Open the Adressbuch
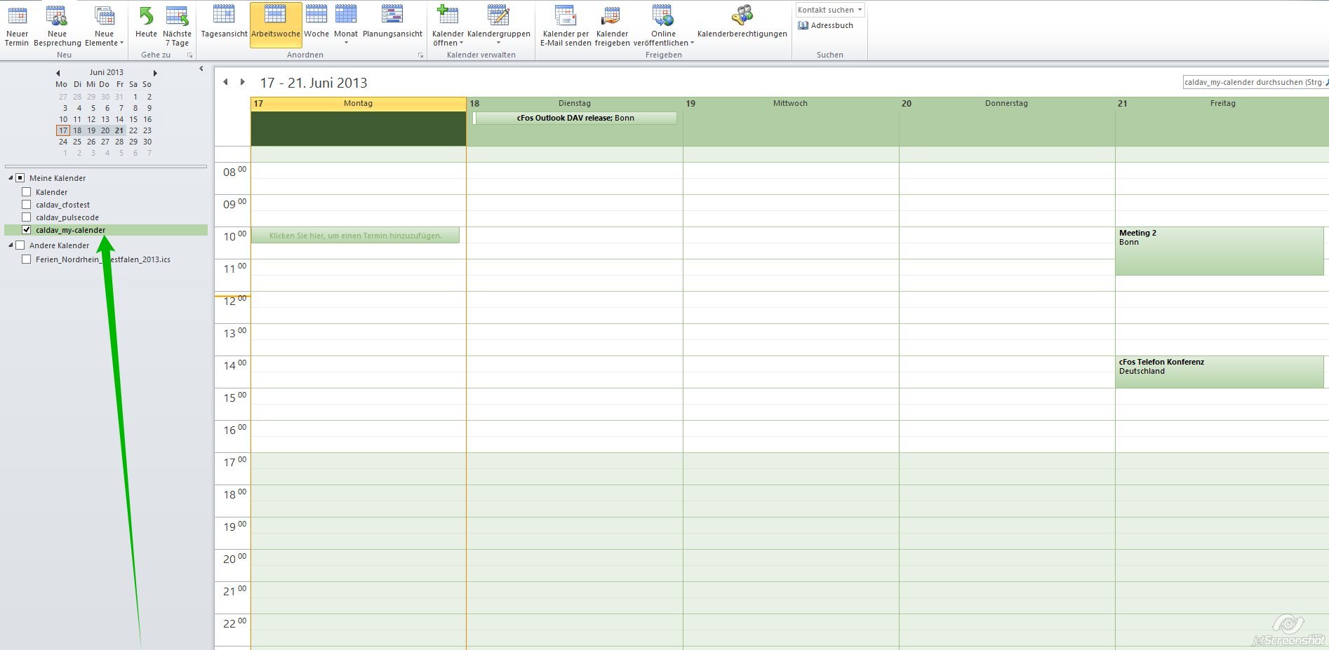The image size is (1329, 650). click(825, 25)
